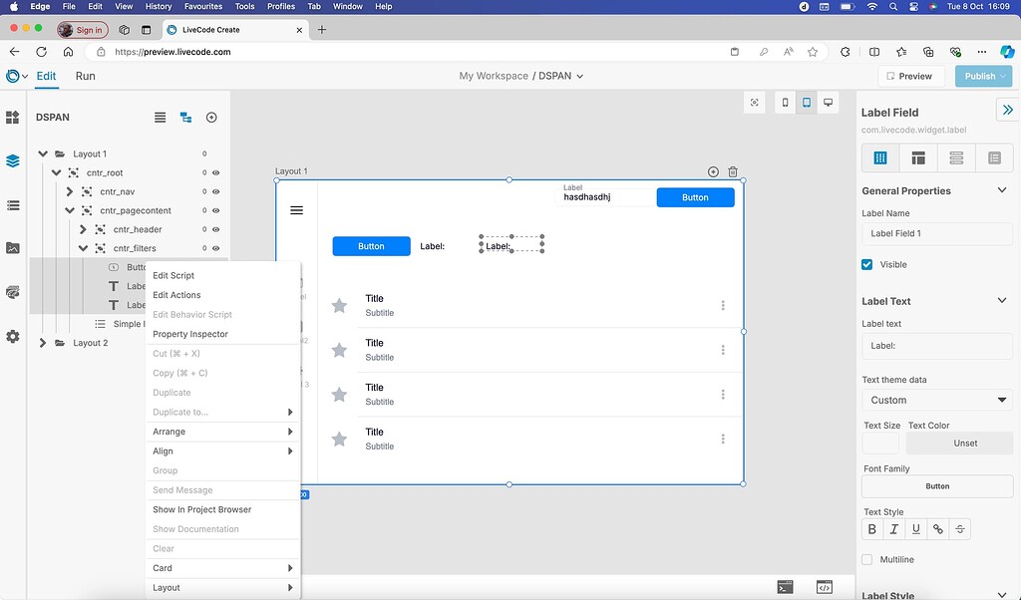Choose Edit Actions from the context menu
This screenshot has width=1021, height=600.
point(175,294)
